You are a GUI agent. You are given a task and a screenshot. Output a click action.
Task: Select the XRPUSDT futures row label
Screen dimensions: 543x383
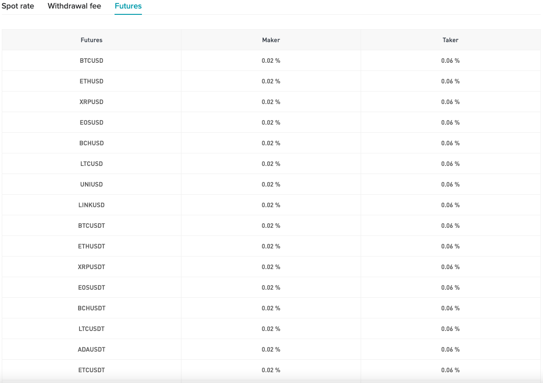point(92,267)
